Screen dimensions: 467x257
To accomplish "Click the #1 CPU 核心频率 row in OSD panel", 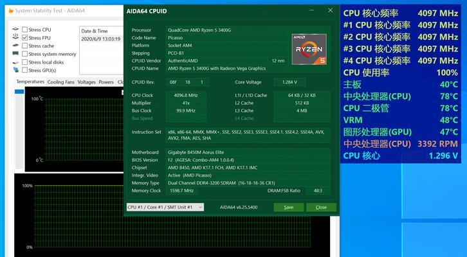I will pyautogui.click(x=401, y=25).
